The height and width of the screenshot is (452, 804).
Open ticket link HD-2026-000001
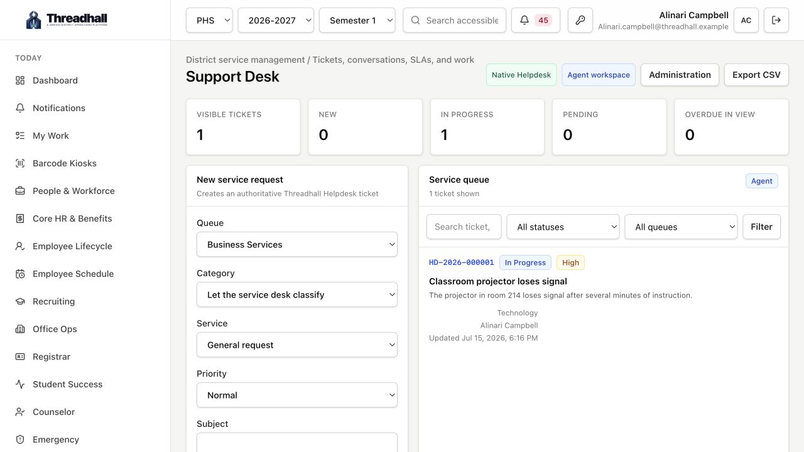(x=462, y=262)
